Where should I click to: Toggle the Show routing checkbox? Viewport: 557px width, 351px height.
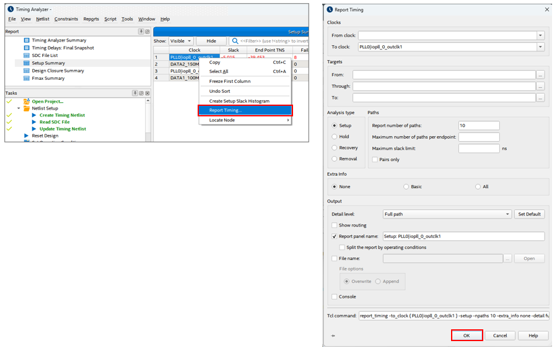[x=335, y=225]
